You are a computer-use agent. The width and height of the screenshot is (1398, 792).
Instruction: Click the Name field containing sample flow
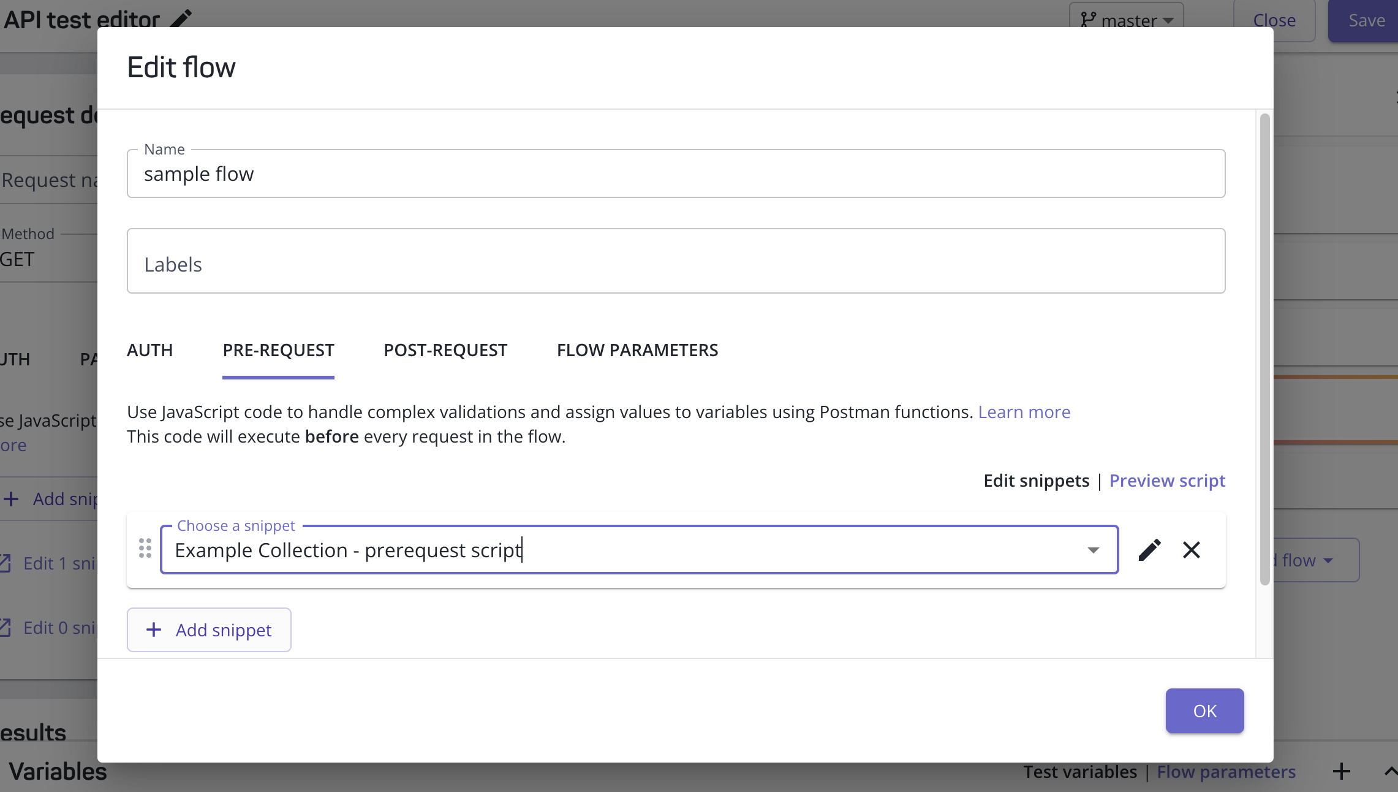675,174
